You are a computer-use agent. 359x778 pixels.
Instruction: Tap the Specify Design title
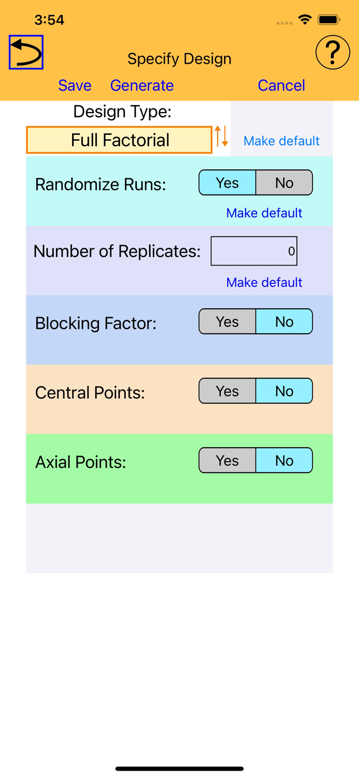click(x=179, y=59)
